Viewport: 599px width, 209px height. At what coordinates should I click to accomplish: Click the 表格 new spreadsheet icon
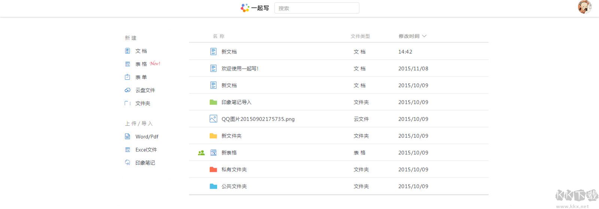click(127, 64)
